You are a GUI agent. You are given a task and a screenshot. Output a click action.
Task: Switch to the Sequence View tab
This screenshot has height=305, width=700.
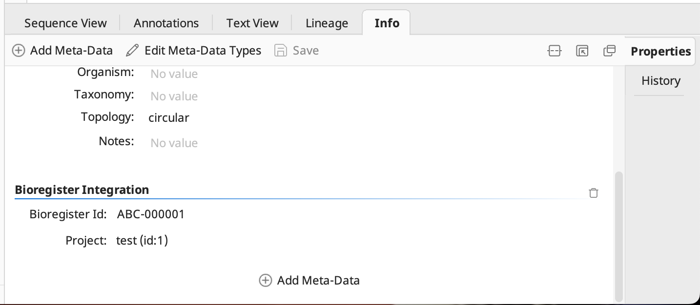tap(65, 23)
